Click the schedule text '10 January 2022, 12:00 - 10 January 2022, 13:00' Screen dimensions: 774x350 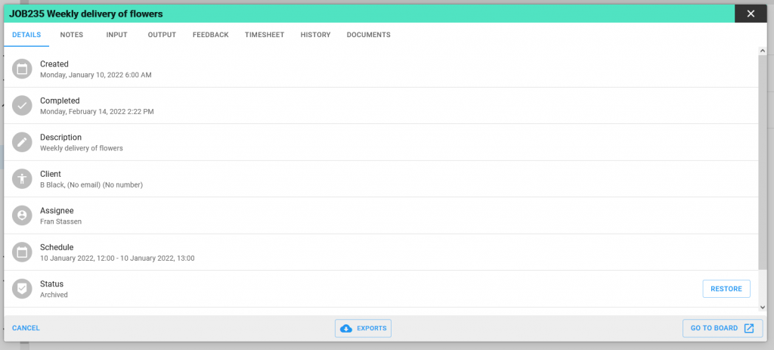pos(117,259)
